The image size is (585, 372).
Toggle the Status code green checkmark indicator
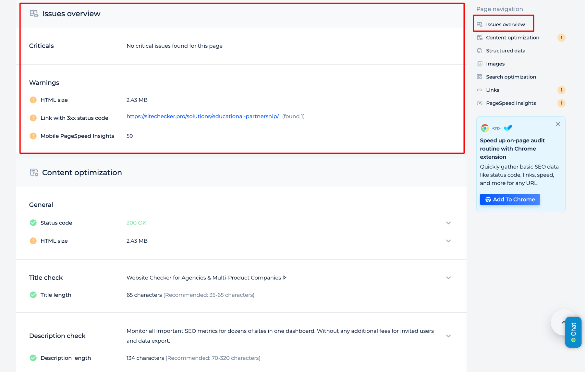[32, 223]
